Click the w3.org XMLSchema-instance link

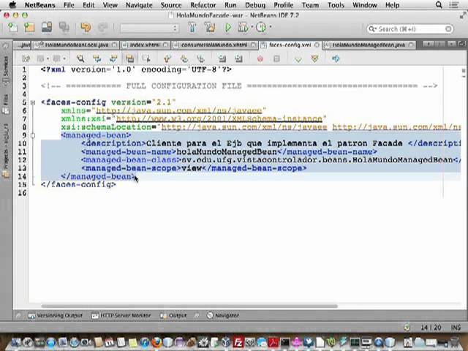point(219,119)
